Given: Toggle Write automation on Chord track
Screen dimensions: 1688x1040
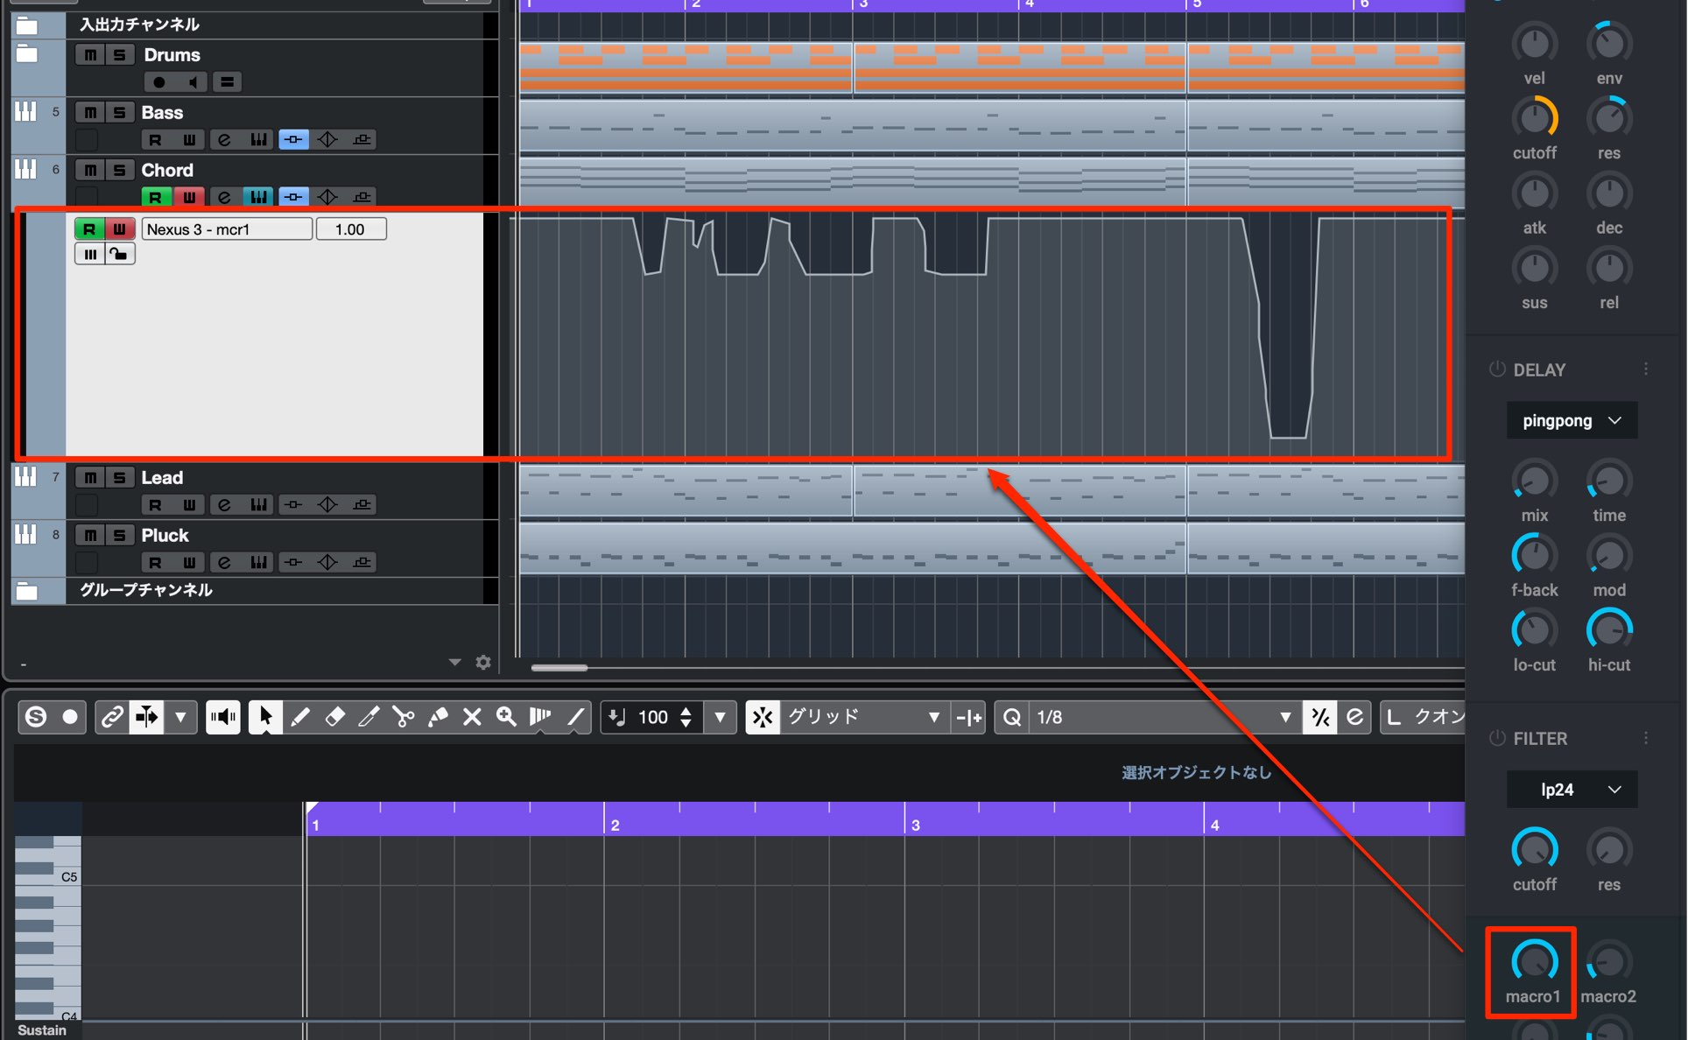Looking at the screenshot, I should [x=189, y=197].
